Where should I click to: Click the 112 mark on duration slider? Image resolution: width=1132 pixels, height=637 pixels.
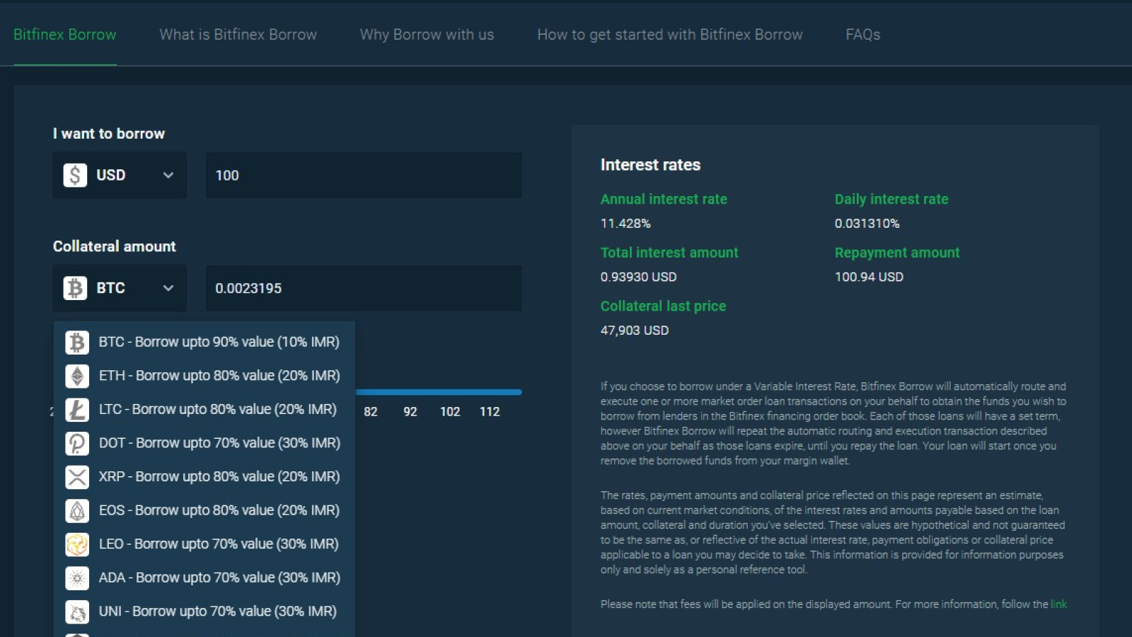(x=490, y=412)
